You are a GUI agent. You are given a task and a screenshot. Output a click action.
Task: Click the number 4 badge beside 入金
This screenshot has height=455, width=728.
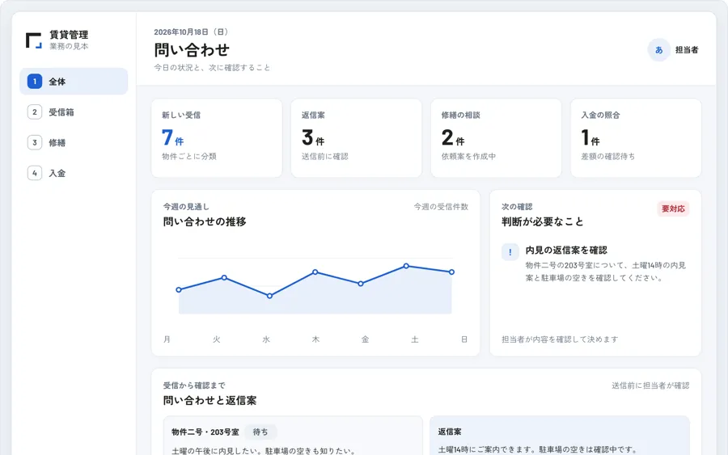(34, 173)
